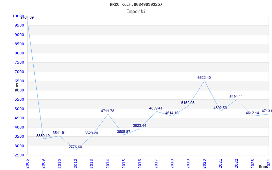Click the y-axis value 7000
The image size is (272, 170).
[x=19, y=72]
